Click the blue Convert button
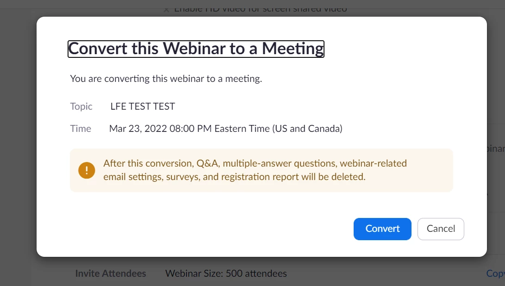This screenshot has height=286, width=505. [x=382, y=229]
